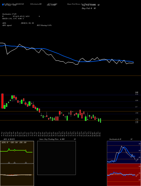Open the empty Intra Day Trading Price chart box
The width and height of the screenshot is (141, 186).
pos(56,158)
